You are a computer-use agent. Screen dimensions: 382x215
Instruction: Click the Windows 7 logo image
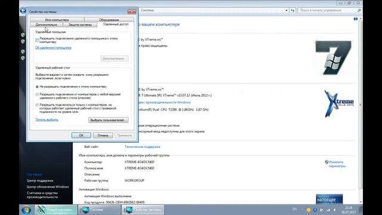point(333,57)
